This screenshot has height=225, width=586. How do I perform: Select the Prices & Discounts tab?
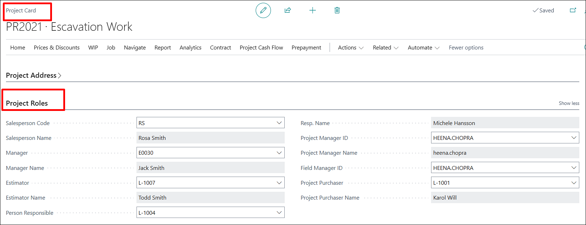click(x=57, y=48)
